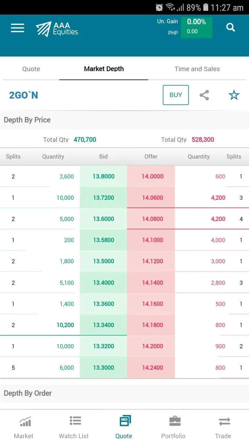This screenshot has height=444, width=249.
Task: Tap offer quantity 500
Action: (220, 304)
